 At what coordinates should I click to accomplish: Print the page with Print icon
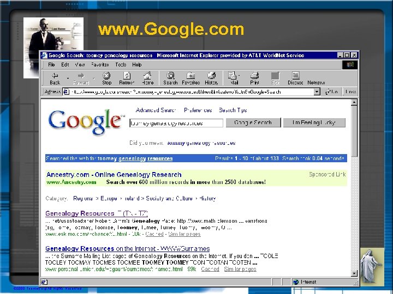(255, 78)
